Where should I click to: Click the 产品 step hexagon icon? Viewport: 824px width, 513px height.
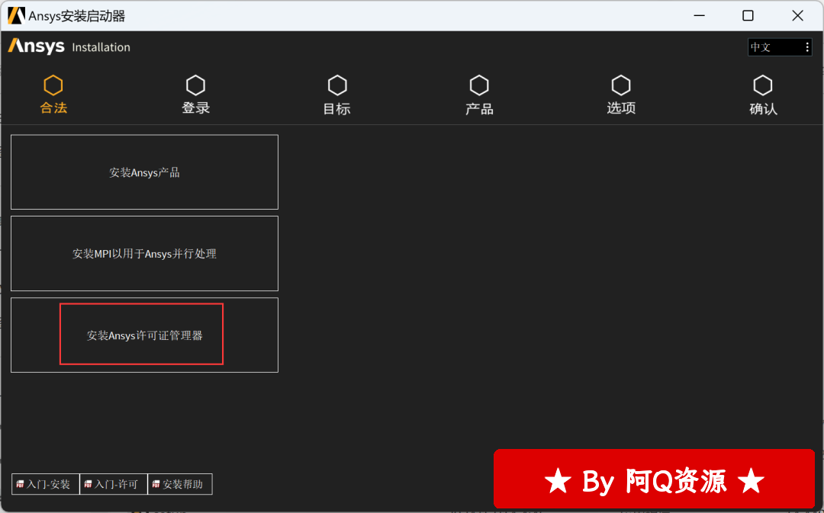coord(479,85)
